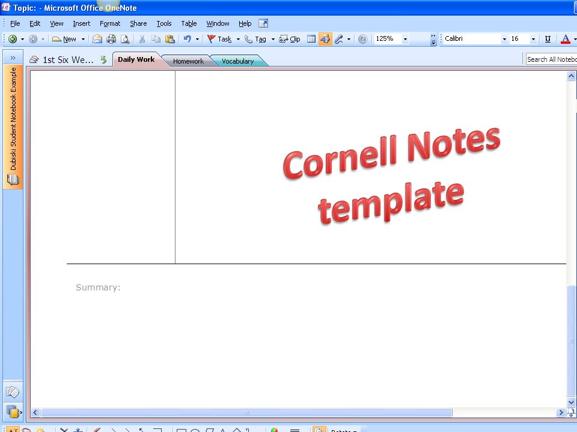Screen dimensions: 577x432
Task: Click the All Notebooks list icon
Action: [x=13, y=412]
